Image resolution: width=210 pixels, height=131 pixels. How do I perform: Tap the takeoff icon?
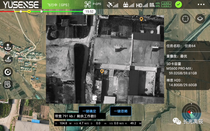(x=8, y=46)
